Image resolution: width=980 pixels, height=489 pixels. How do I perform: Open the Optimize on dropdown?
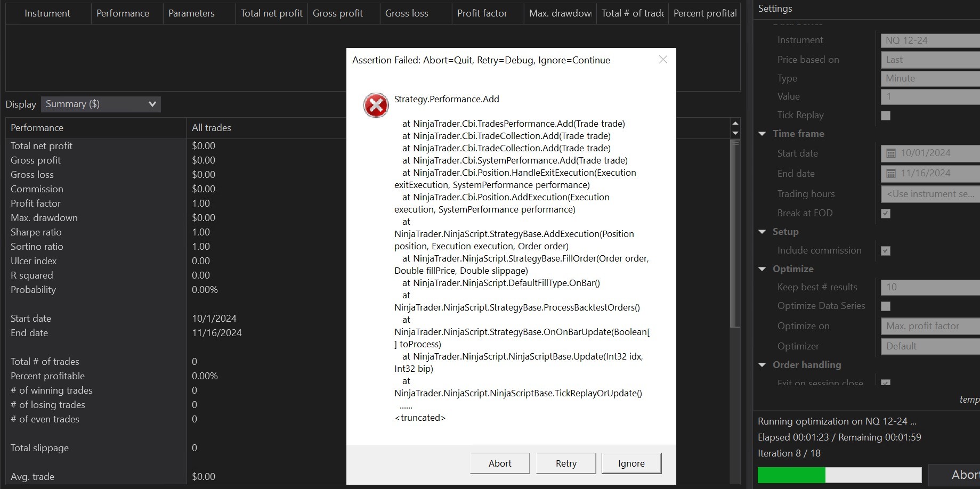(930, 326)
